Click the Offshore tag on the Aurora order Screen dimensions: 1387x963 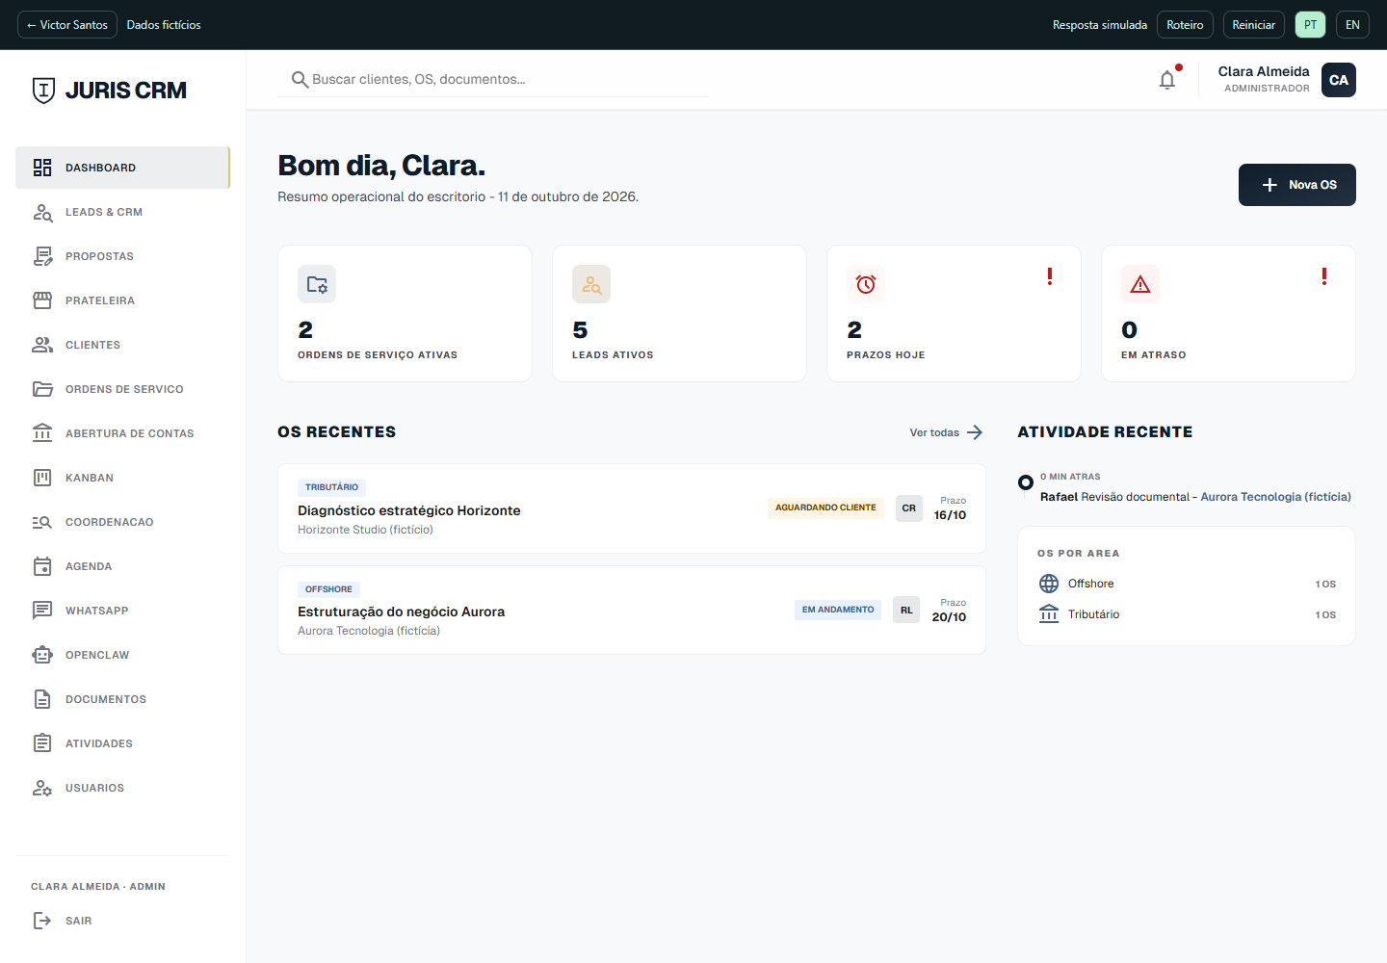point(328,589)
